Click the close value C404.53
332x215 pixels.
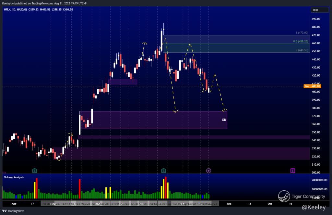click(x=68, y=9)
